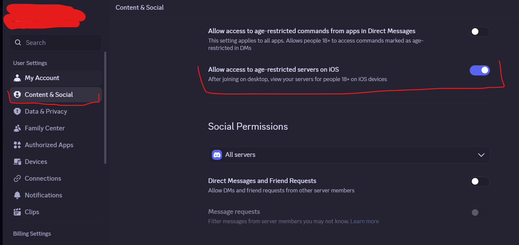This screenshot has width=519, height=245.
Task: Click the My Account person icon
Action: tap(17, 78)
